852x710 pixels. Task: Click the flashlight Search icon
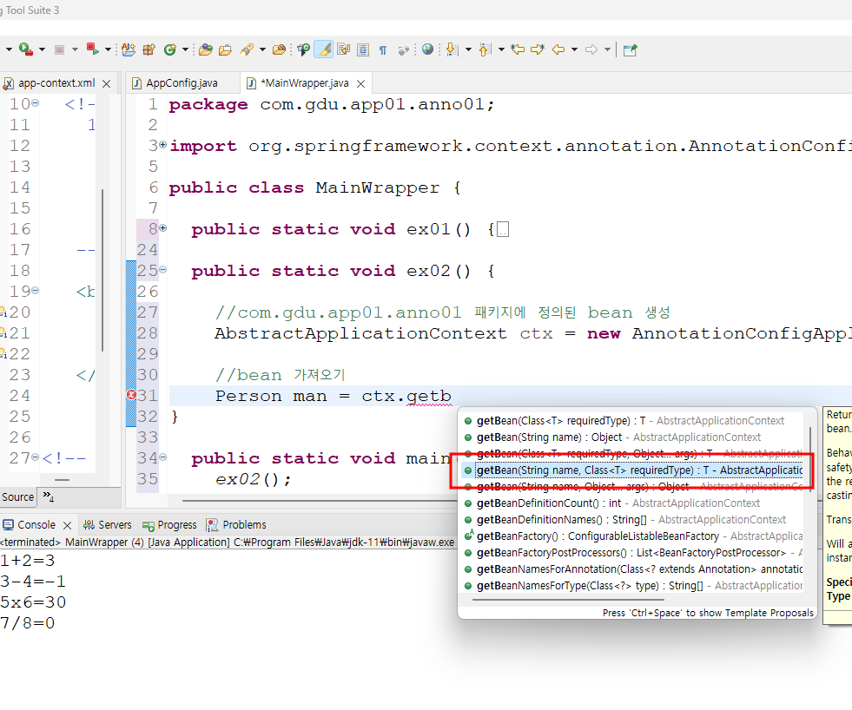click(x=248, y=50)
